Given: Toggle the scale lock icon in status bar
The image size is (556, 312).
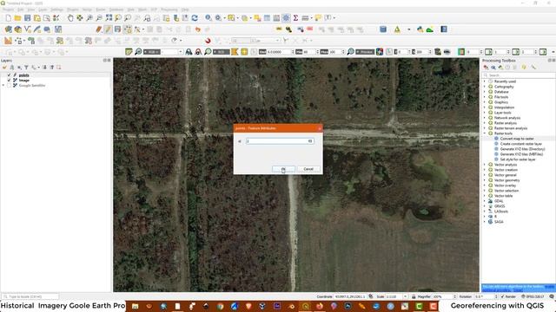Looking at the screenshot, I should click(x=414, y=296).
